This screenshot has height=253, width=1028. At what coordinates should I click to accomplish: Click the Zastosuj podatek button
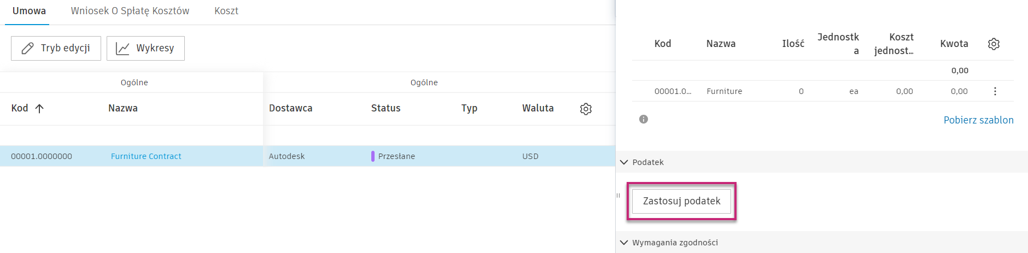point(681,201)
